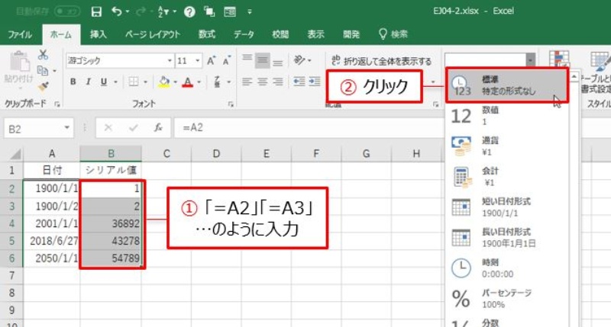Toggle wrap text 折り返して全体を表示する

point(382,61)
